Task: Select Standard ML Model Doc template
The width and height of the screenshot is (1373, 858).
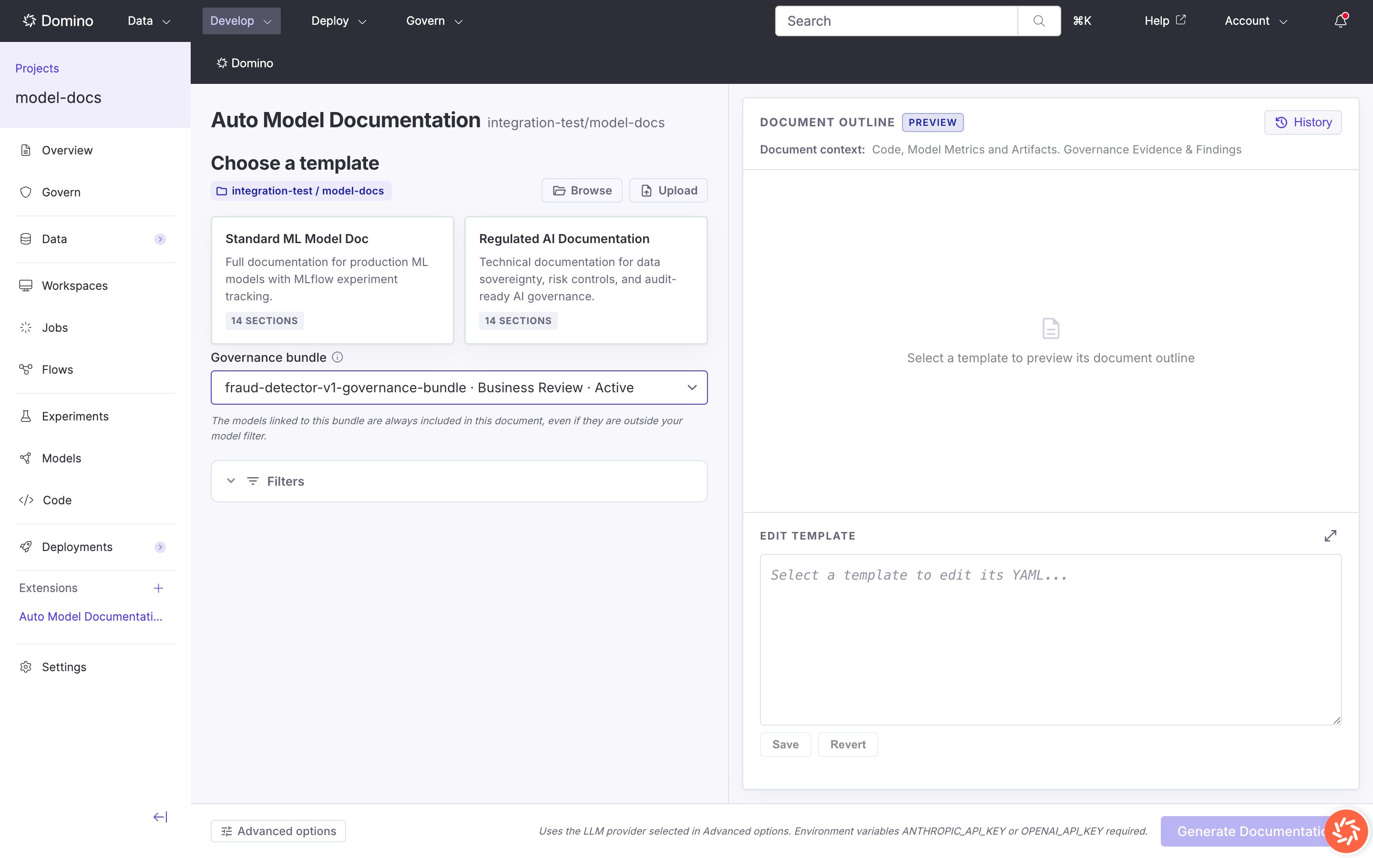Action: point(332,280)
